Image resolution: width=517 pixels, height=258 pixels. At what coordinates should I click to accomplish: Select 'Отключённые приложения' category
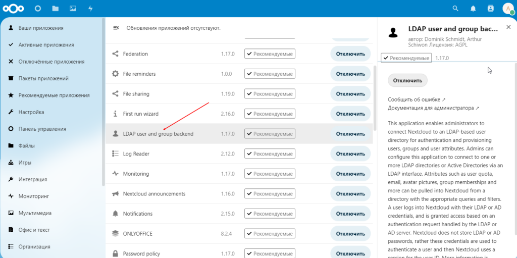(x=51, y=62)
